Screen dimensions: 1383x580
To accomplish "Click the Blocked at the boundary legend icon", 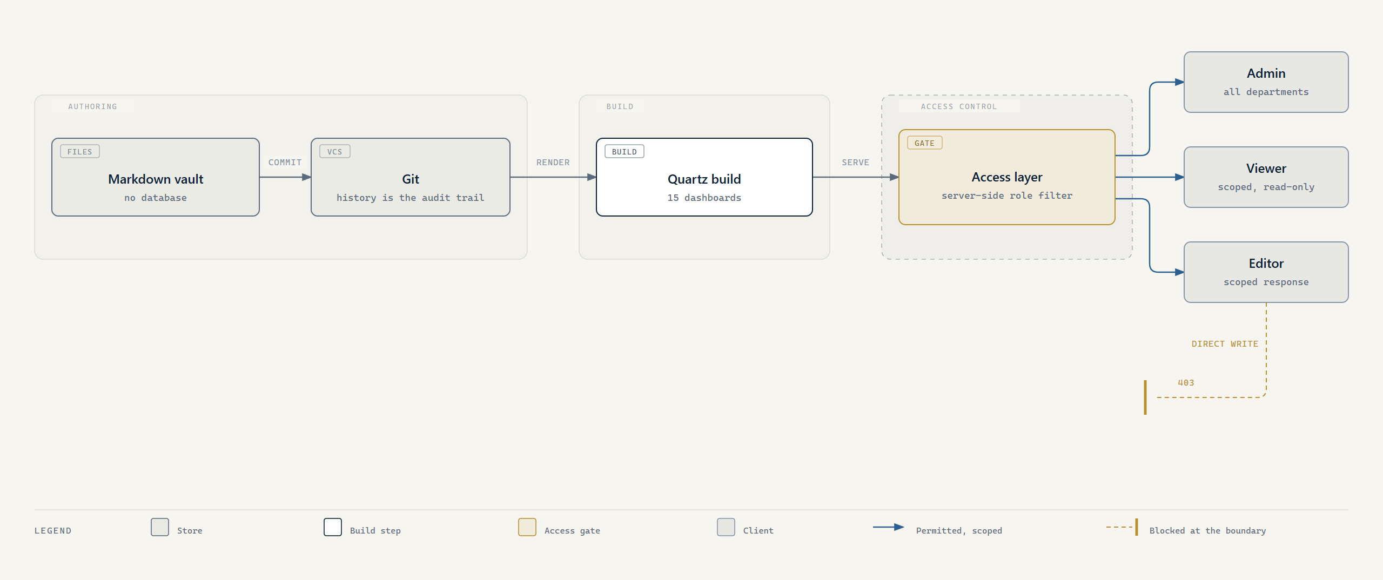I will 1123,527.
